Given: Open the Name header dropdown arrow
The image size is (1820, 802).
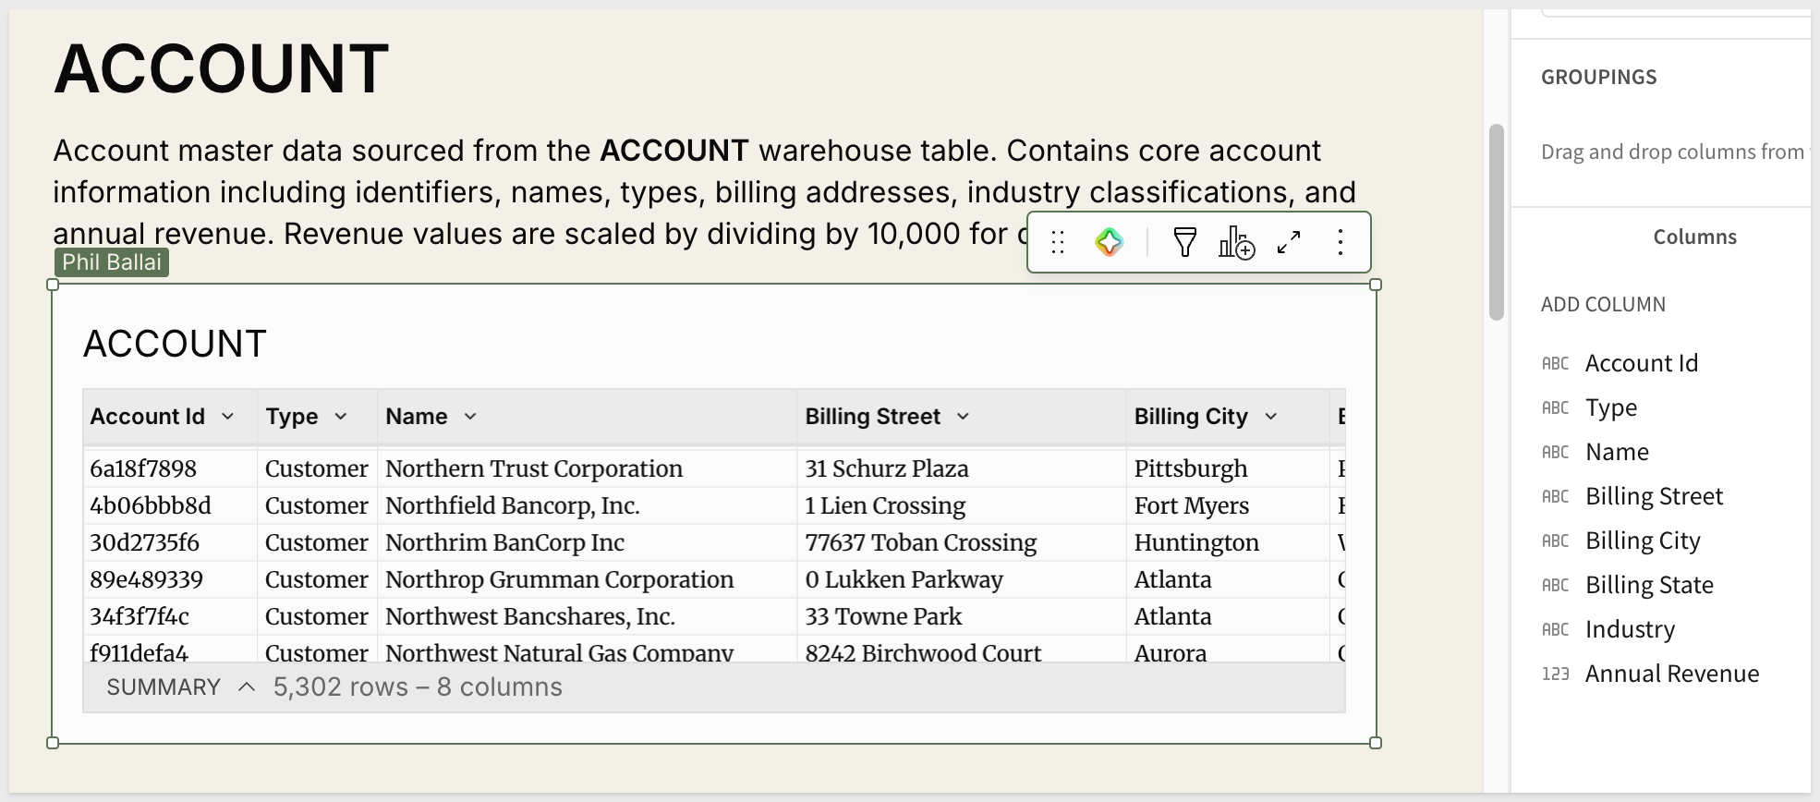Looking at the screenshot, I should pos(470,417).
